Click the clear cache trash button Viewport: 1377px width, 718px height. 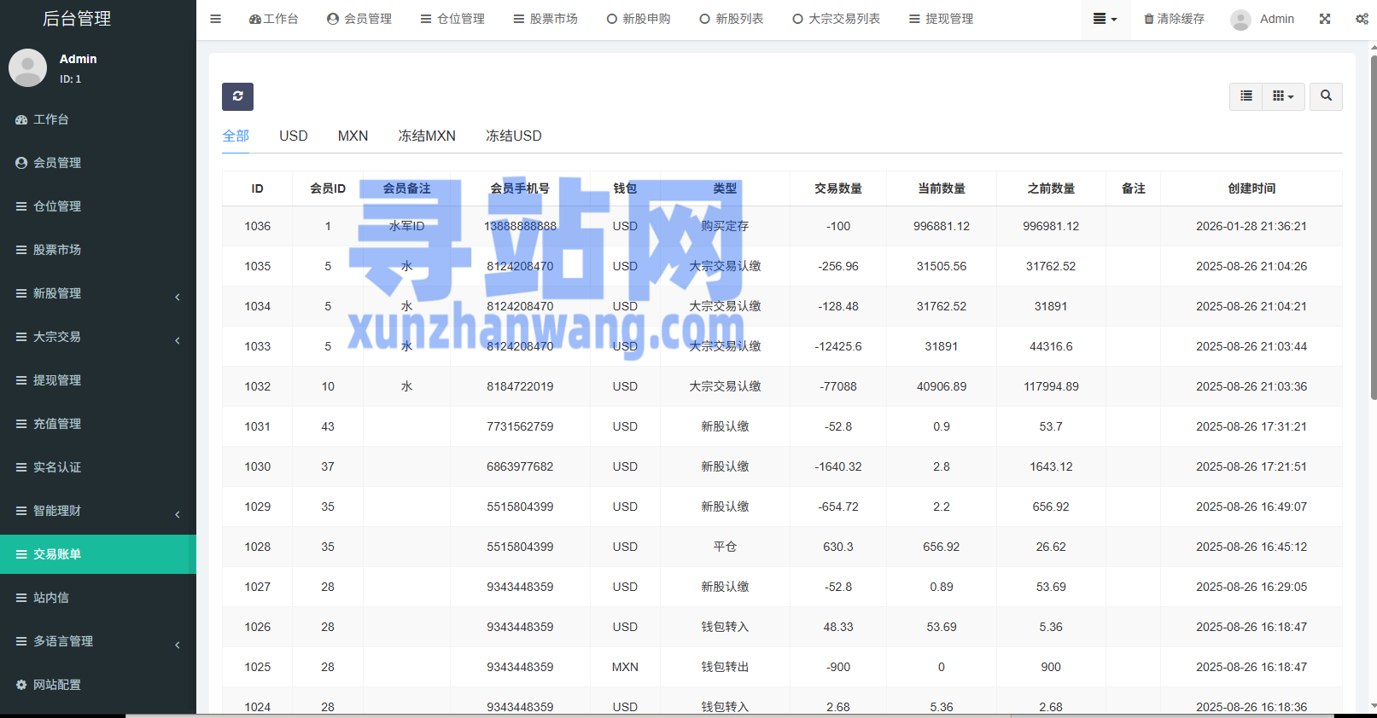(x=1174, y=19)
